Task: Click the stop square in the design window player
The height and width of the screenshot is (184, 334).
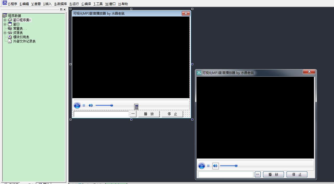Action: [x=84, y=106]
